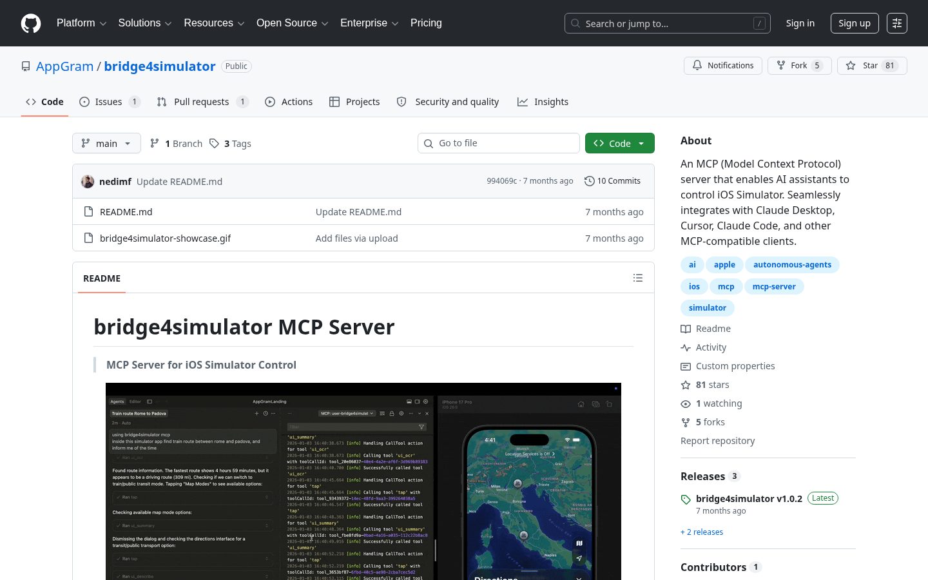This screenshot has height=580, width=928.
Task: Open bridge4simulator-showcase.gif file
Action: 165,238
